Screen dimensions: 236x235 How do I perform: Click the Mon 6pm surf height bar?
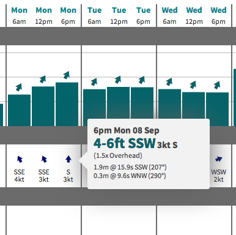point(67,104)
